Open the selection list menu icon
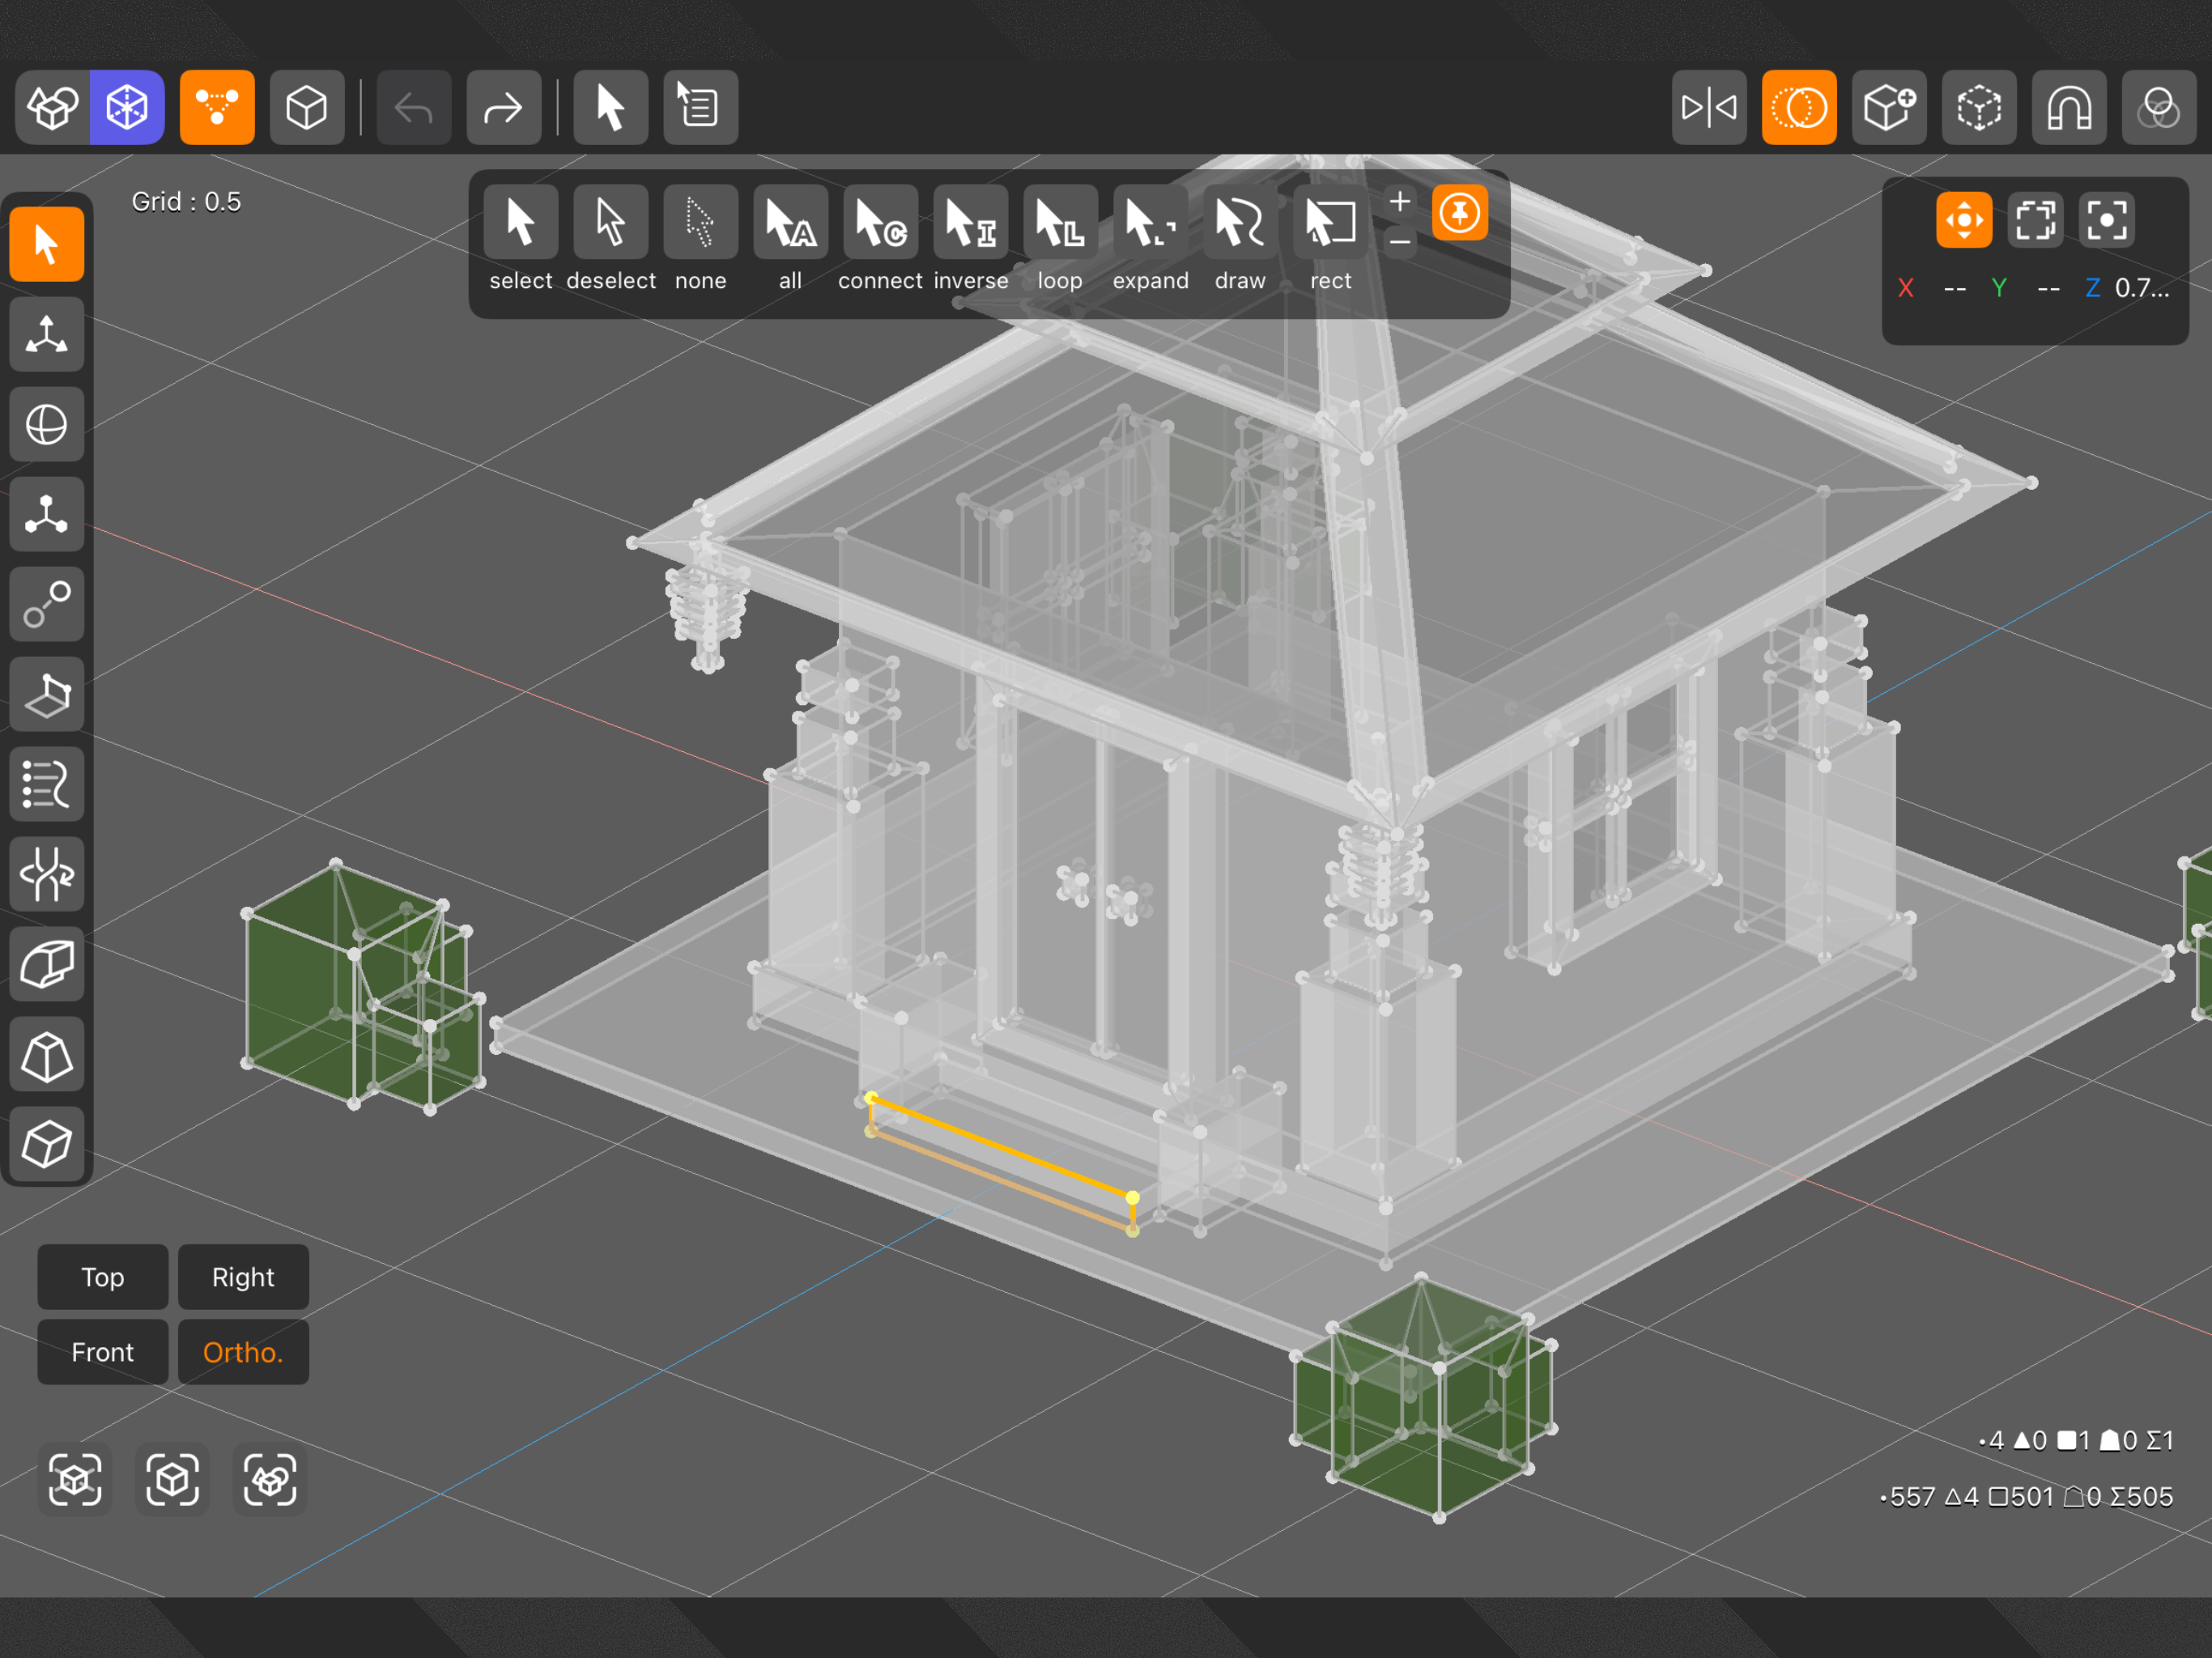 pos(700,107)
